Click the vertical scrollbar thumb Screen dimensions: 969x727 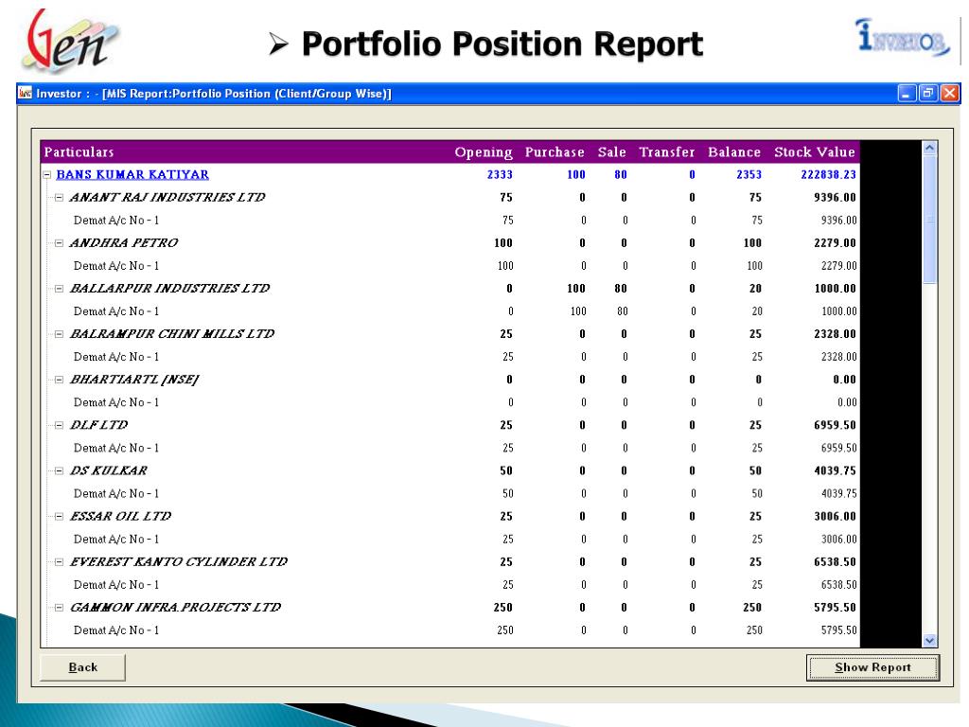pyautogui.click(x=929, y=220)
